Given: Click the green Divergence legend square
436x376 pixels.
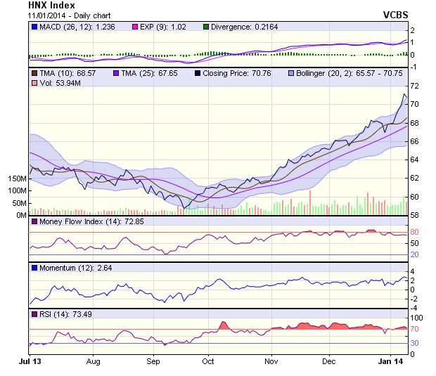Looking at the screenshot, I should pyautogui.click(x=205, y=27).
